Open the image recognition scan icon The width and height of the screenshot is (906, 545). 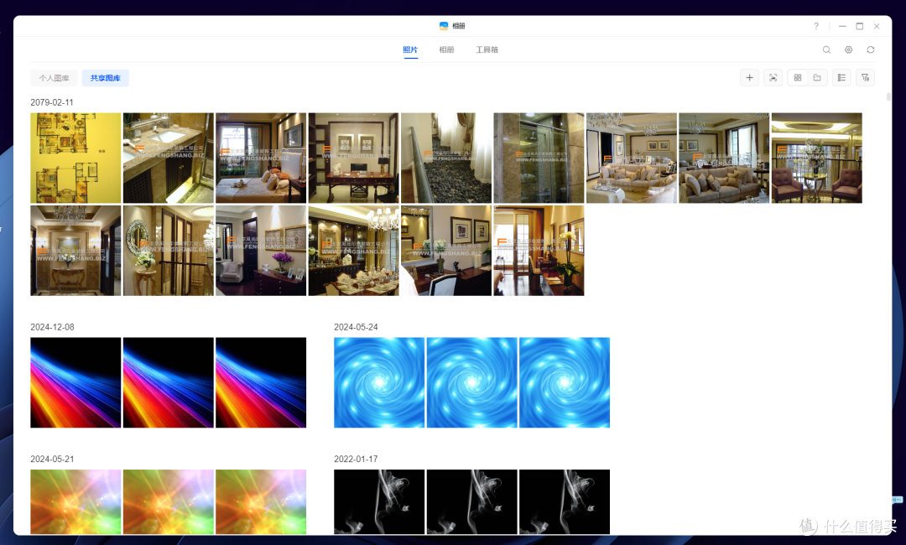(x=773, y=78)
